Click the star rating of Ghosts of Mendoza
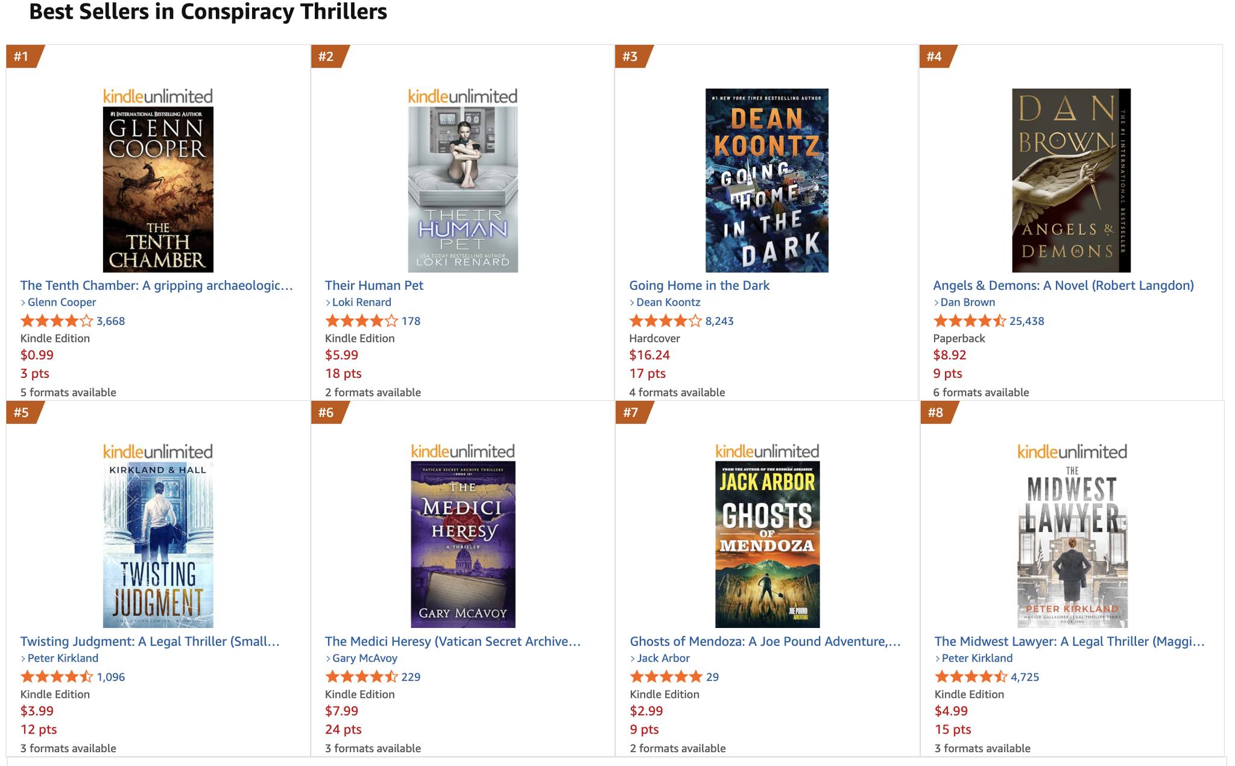 pos(666,677)
